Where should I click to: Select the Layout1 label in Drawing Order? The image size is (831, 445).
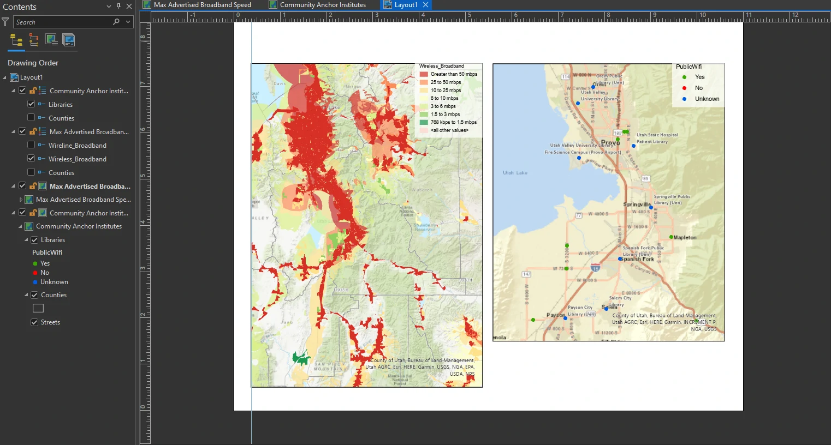coord(32,77)
